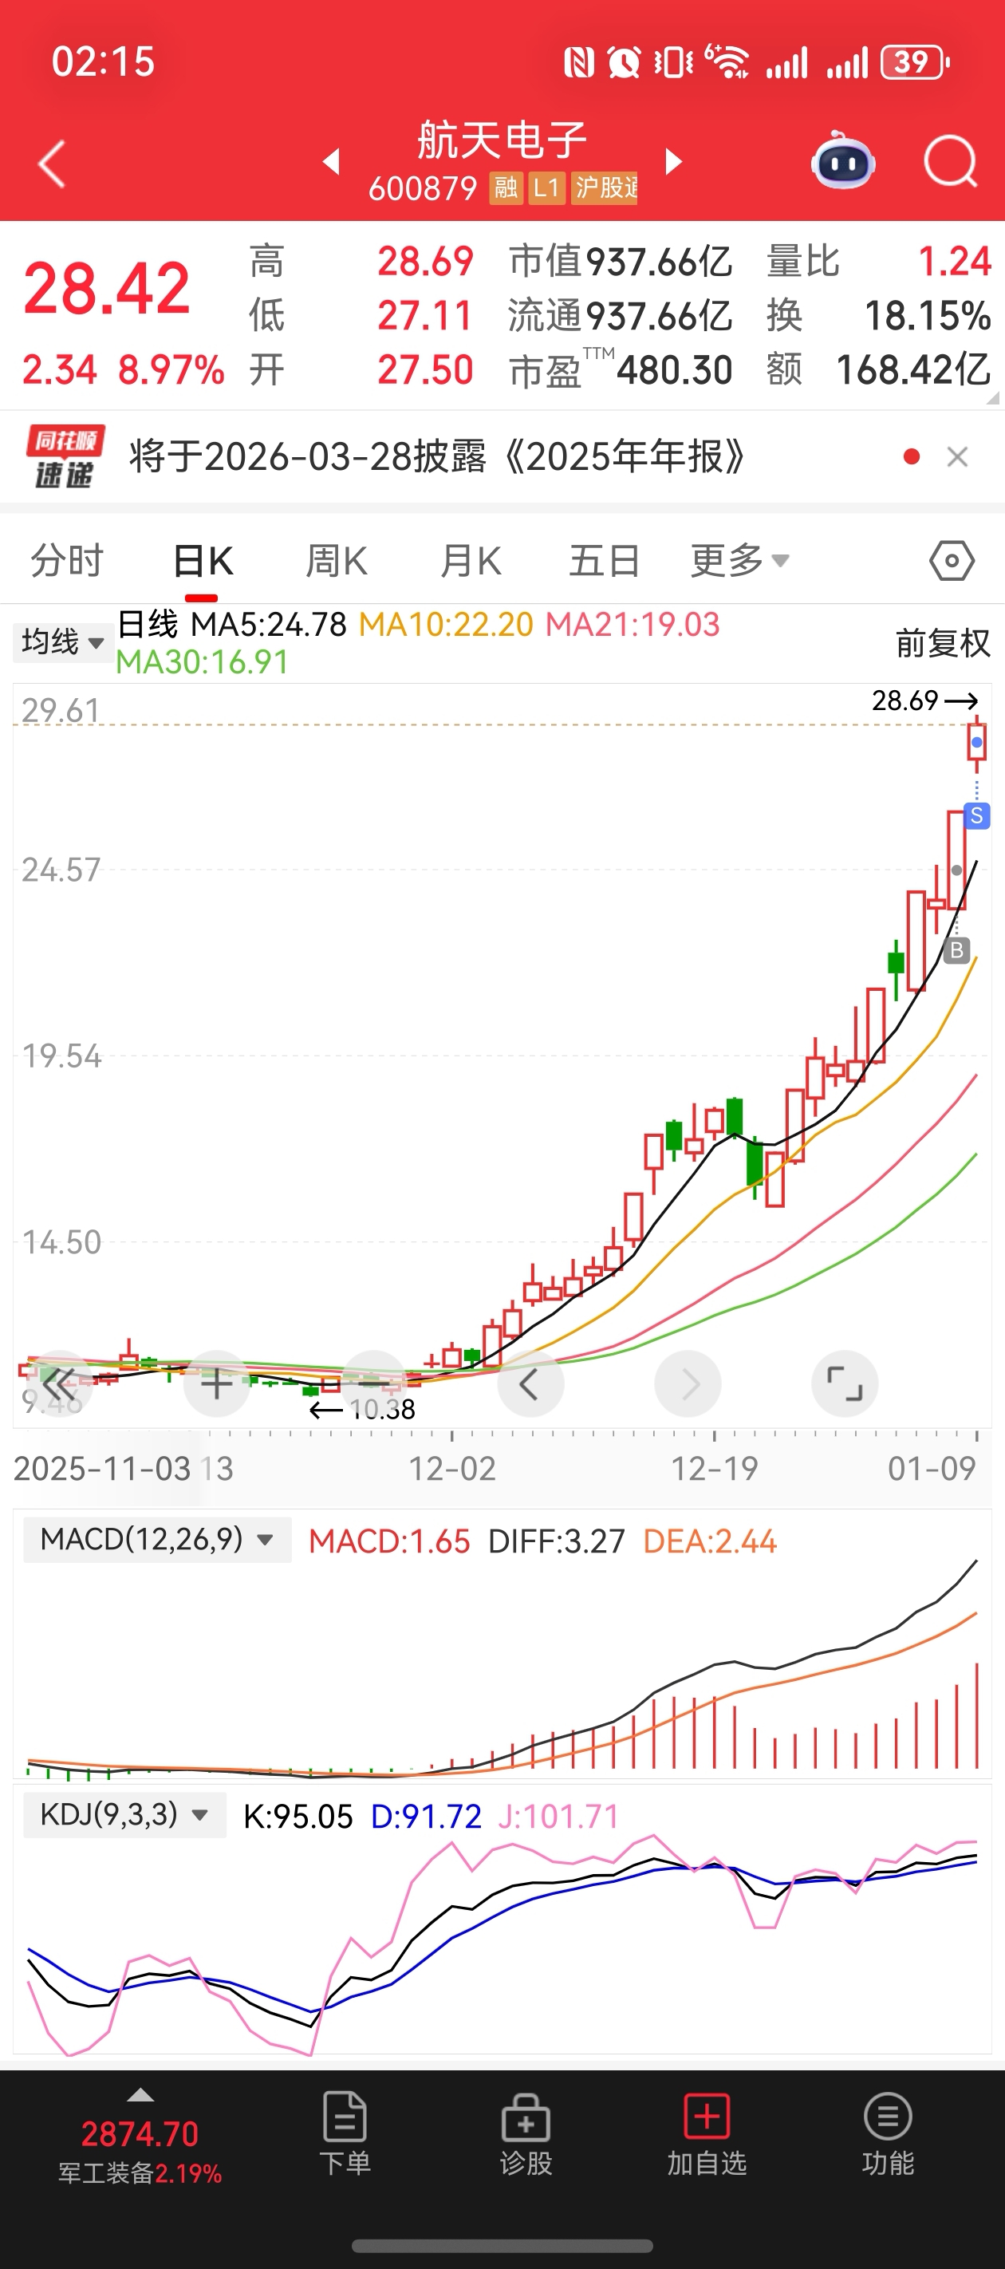Select 周K weekly chart tab
The width and height of the screenshot is (1005, 2269).
coord(337,561)
